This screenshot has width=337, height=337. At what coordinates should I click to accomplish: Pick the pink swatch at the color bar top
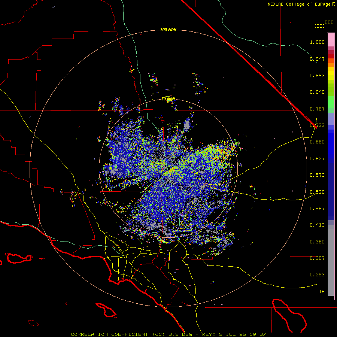331,40
